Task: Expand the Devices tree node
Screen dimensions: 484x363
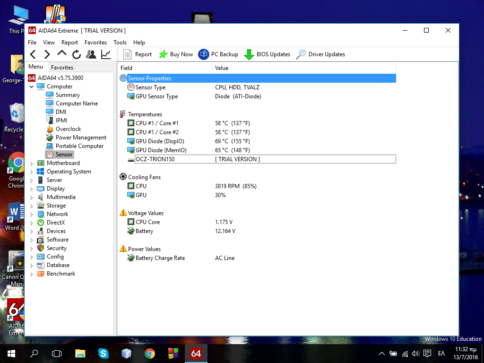Action: (x=31, y=232)
